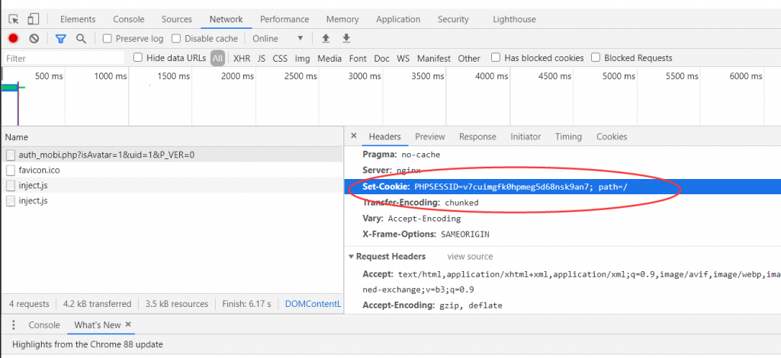Filter requests by Img
Viewport: 781px width, 358px height.
coord(302,58)
